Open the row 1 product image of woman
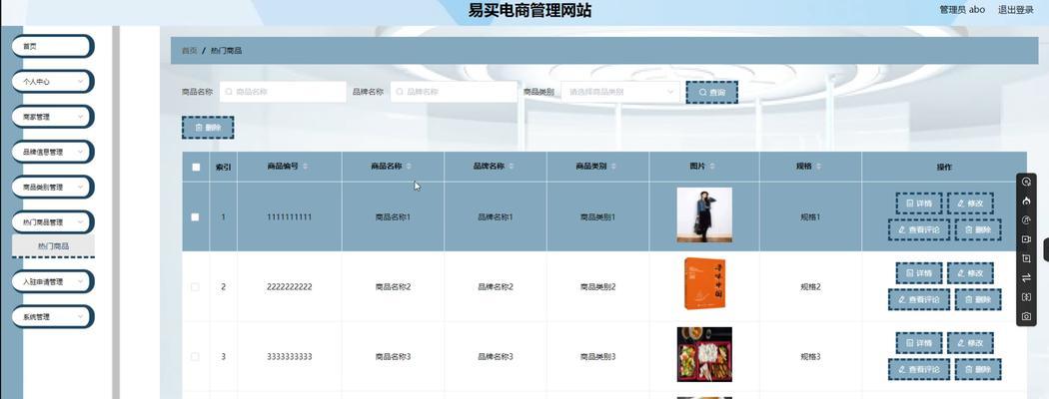The height and width of the screenshot is (399, 1049). click(x=704, y=214)
